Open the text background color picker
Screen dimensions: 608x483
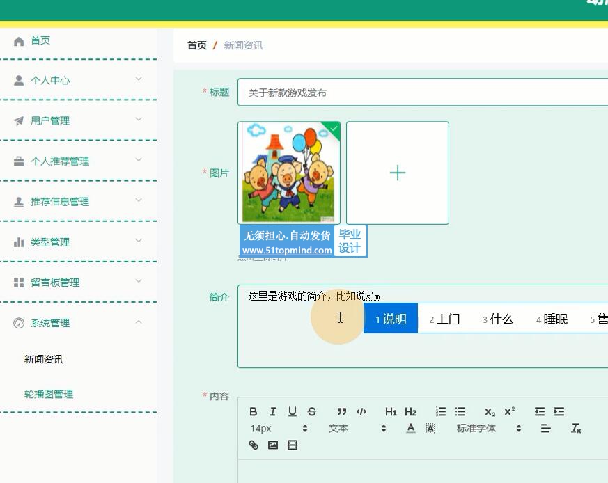click(x=430, y=428)
